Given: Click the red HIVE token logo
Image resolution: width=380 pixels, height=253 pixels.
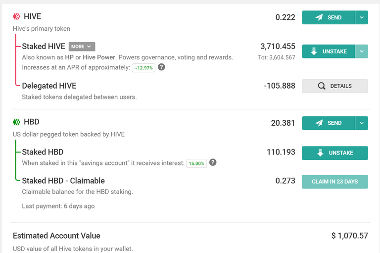Looking at the screenshot, I should tap(16, 16).
